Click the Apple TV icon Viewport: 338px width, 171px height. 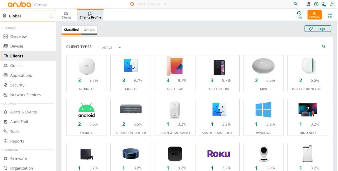[175, 154]
